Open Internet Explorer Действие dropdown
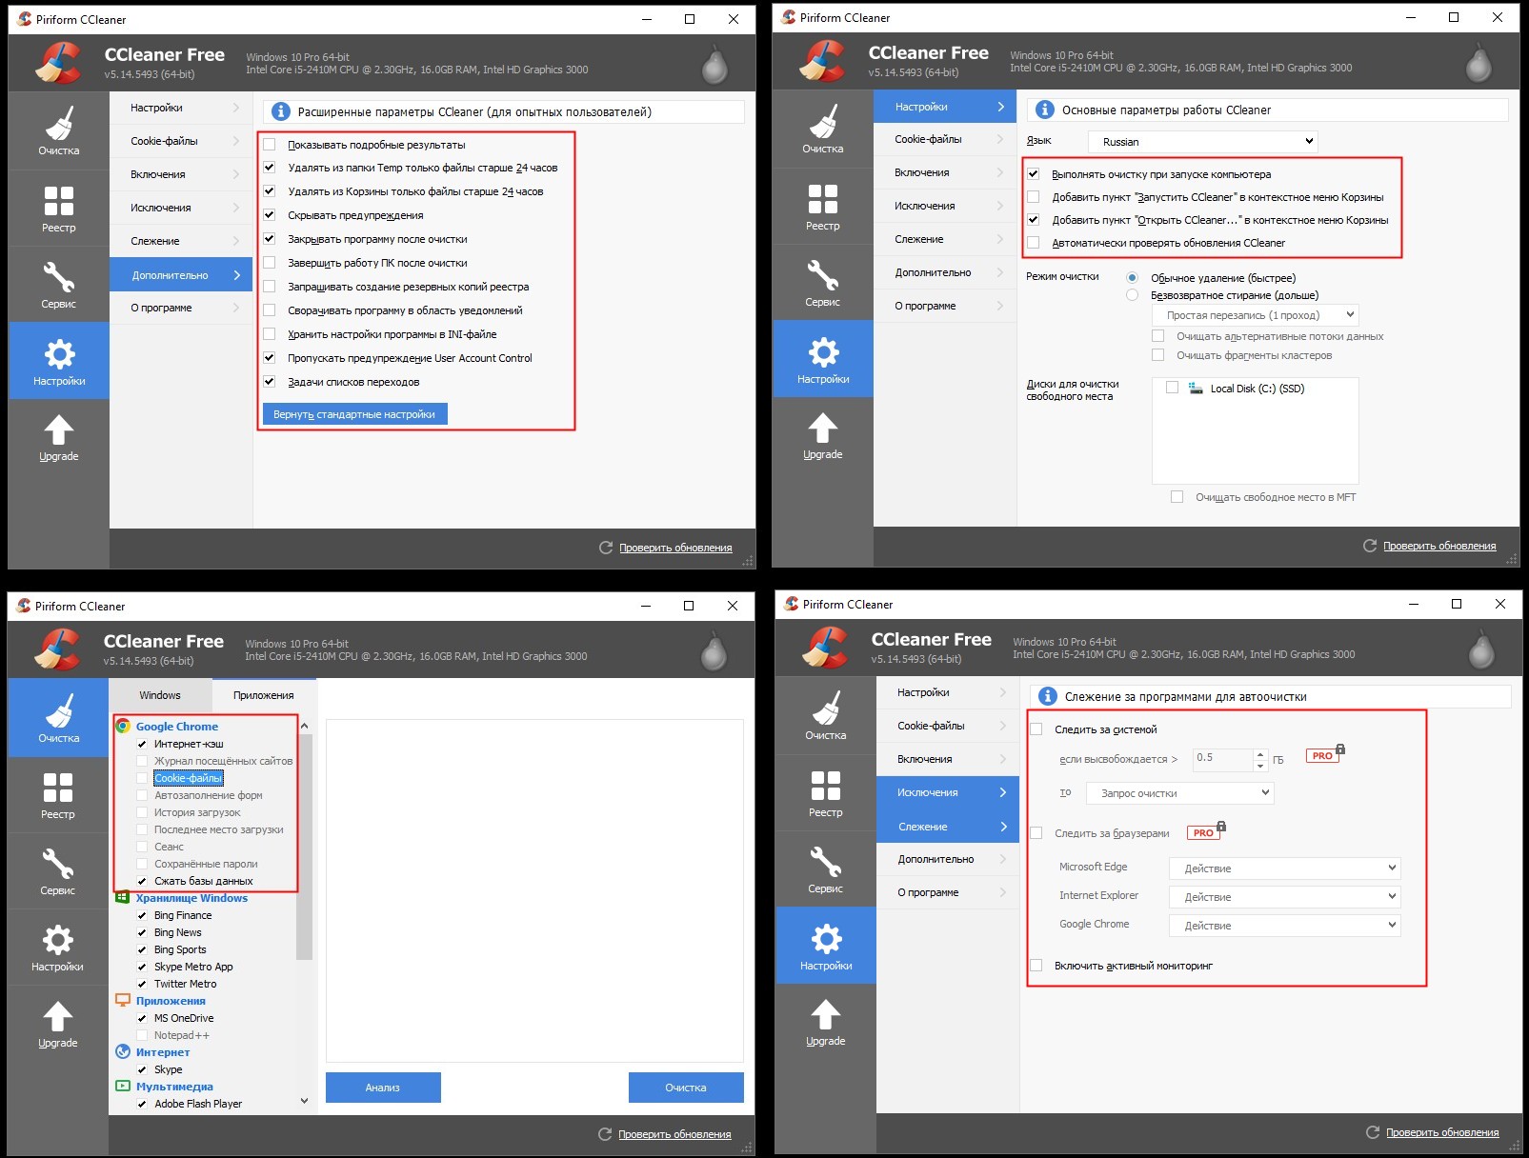The height and width of the screenshot is (1158, 1529). 1285,897
